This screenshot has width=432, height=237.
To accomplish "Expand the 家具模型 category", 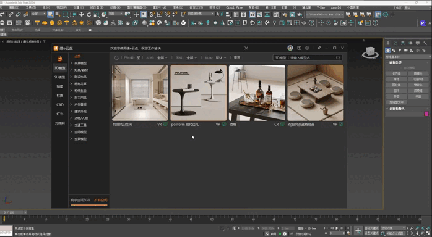I will pyautogui.click(x=71, y=63).
